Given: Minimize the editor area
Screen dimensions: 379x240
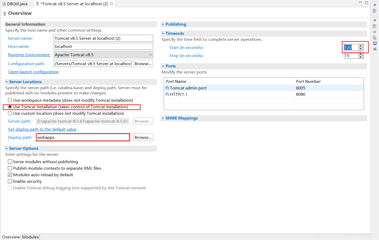Looking at the screenshot, I should 360,3.
